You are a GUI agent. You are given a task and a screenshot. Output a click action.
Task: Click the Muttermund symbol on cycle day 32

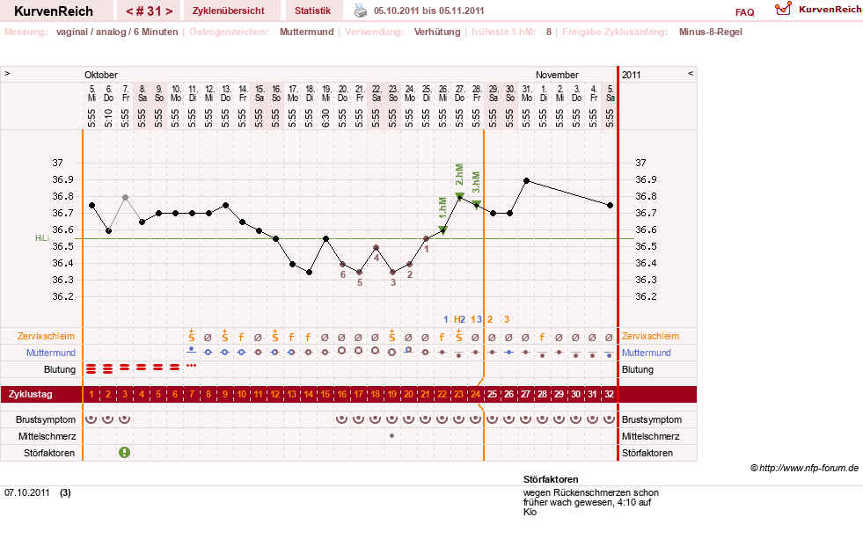[610, 354]
